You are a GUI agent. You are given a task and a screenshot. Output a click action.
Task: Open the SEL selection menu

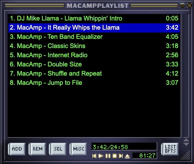tap(58, 149)
